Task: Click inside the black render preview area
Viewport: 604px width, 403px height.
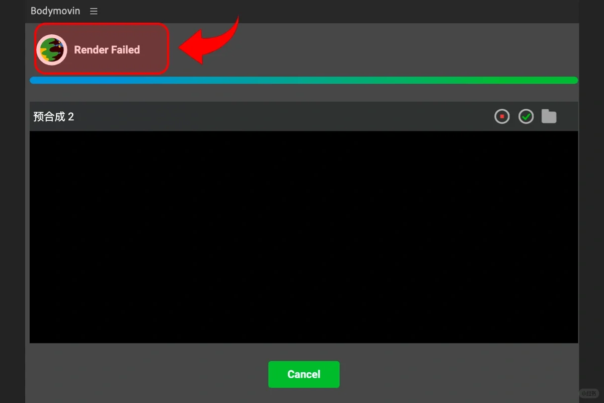Action: 304,237
